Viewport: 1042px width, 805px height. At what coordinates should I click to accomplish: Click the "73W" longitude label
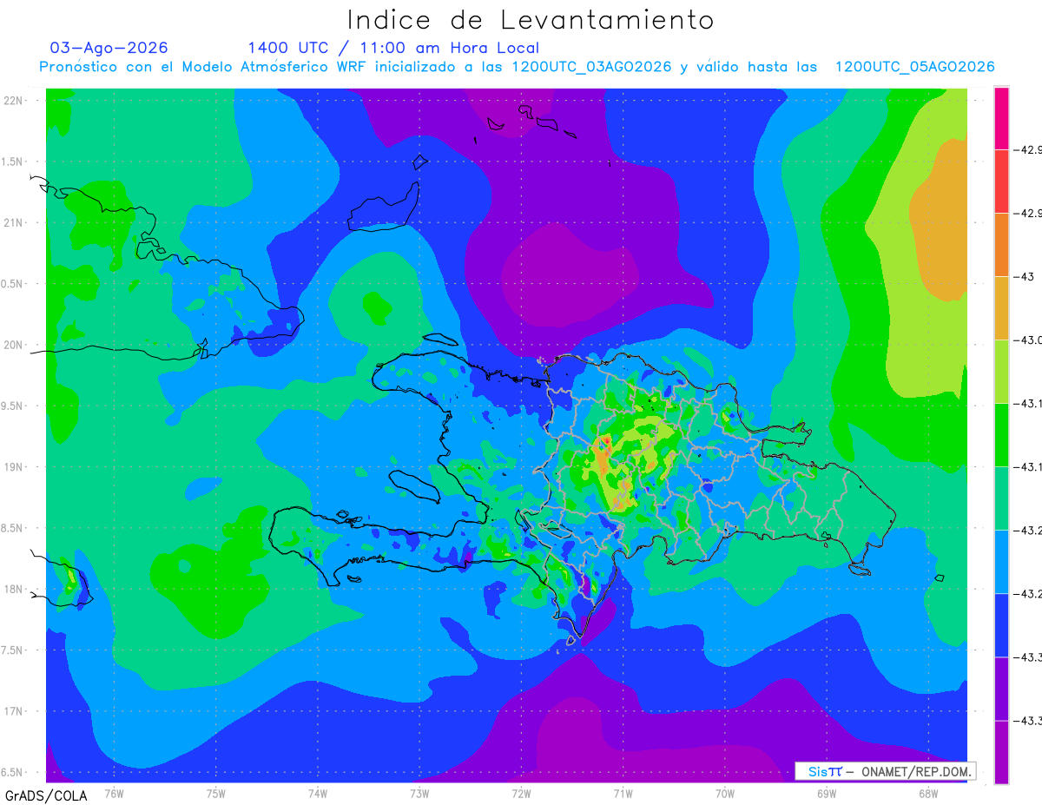pos(419,793)
